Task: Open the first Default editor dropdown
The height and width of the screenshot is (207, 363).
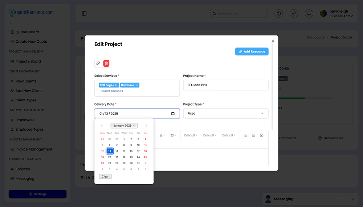Action: pyautogui.click(x=191, y=135)
